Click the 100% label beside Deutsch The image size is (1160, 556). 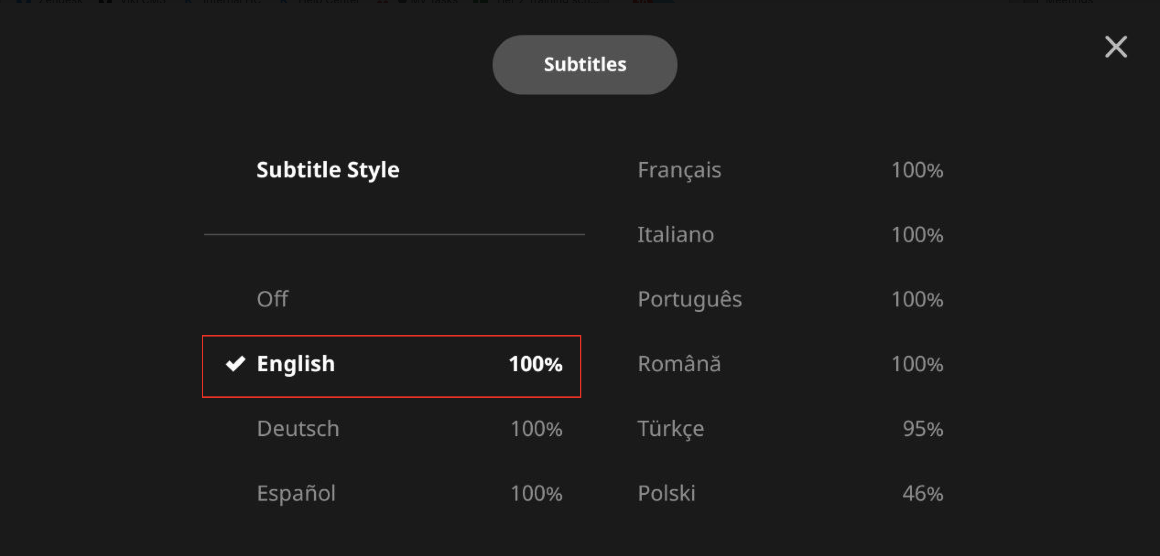[536, 429]
